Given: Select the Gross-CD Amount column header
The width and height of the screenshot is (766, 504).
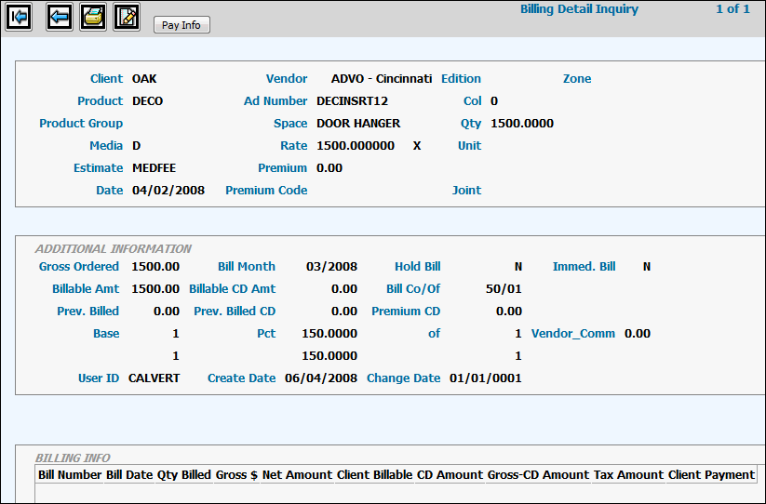Looking at the screenshot, I should pos(538,474).
